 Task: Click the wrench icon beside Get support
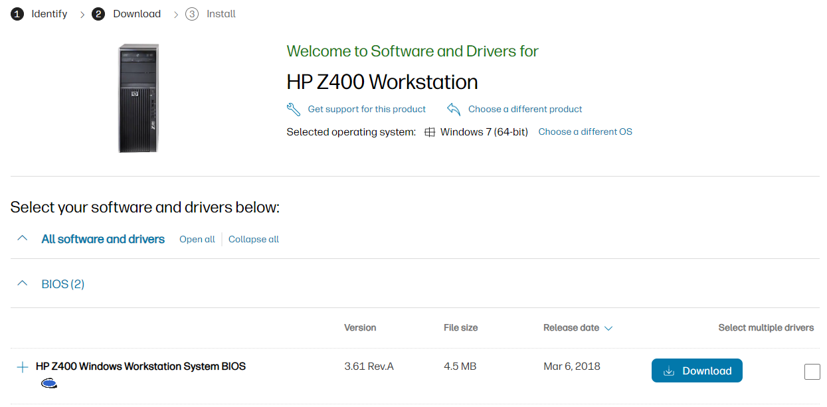coord(294,109)
